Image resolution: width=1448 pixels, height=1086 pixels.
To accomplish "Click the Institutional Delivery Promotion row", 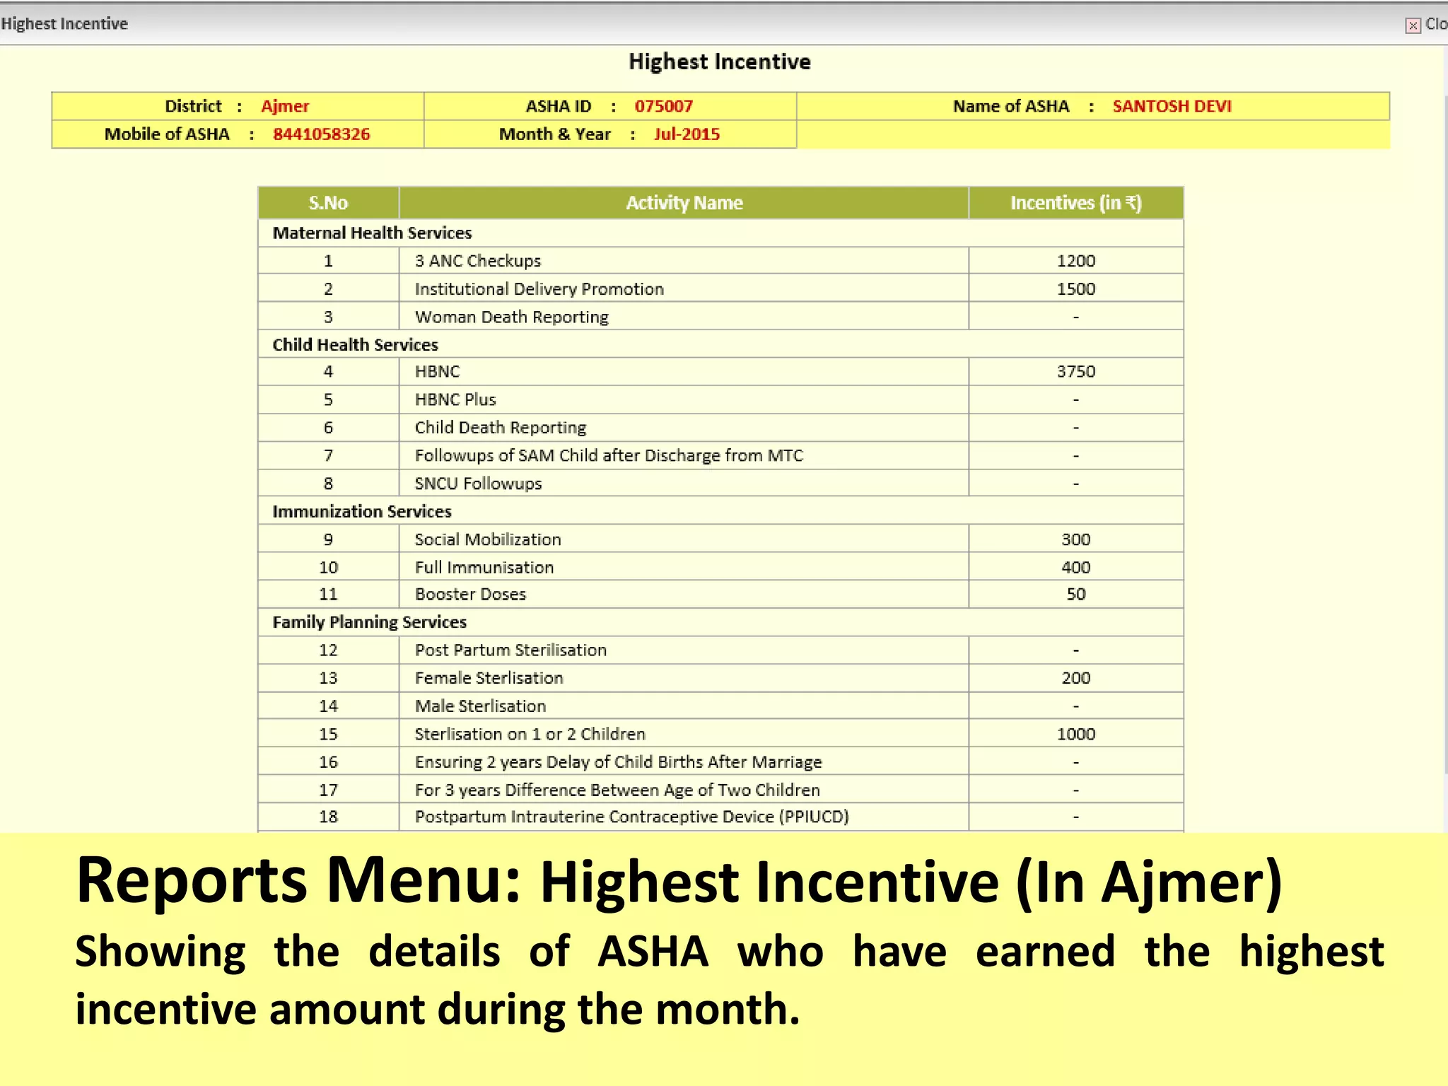I will pyautogui.click(x=539, y=289).
